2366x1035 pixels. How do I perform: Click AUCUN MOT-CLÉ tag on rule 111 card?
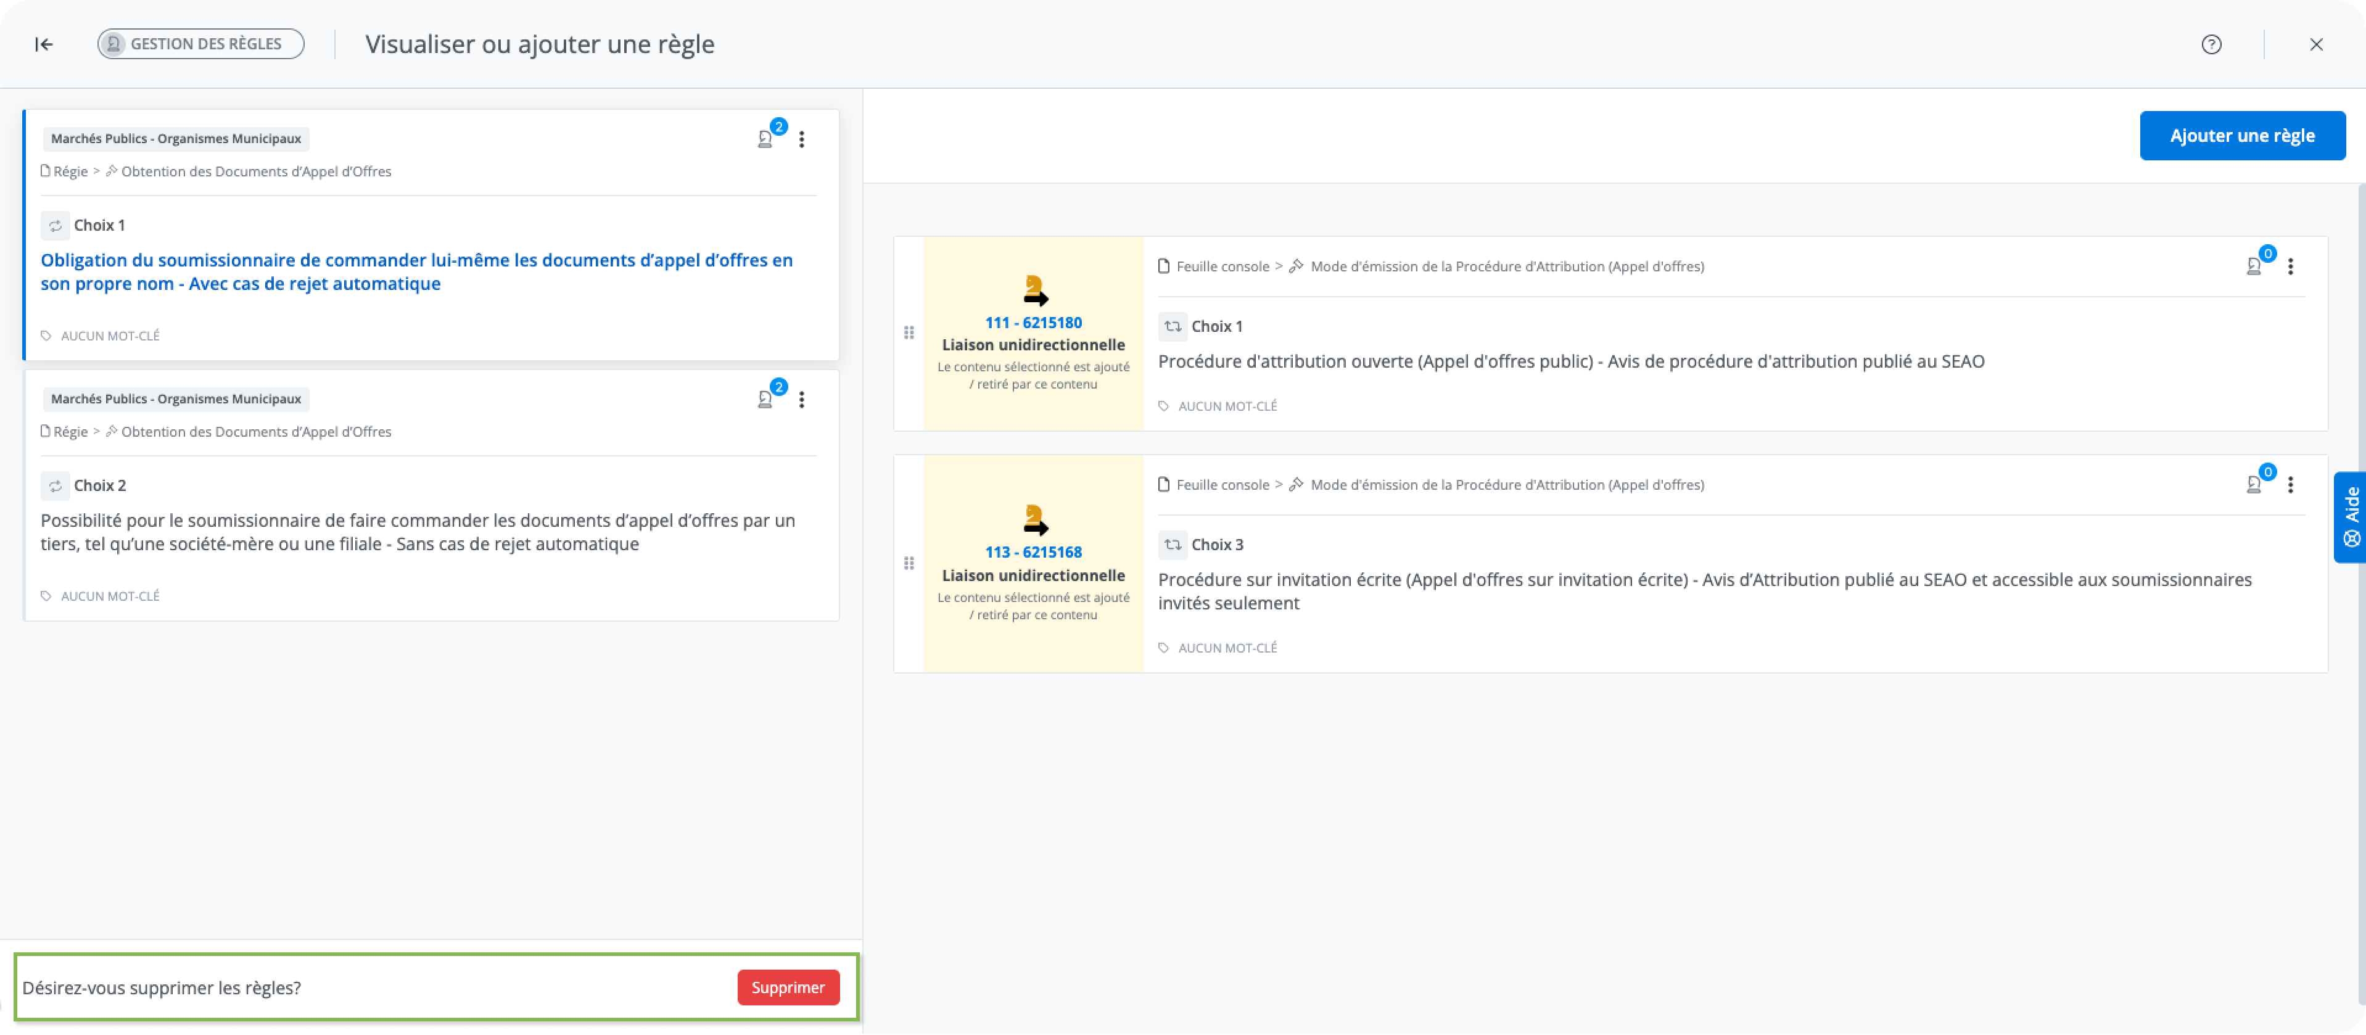(x=1218, y=406)
